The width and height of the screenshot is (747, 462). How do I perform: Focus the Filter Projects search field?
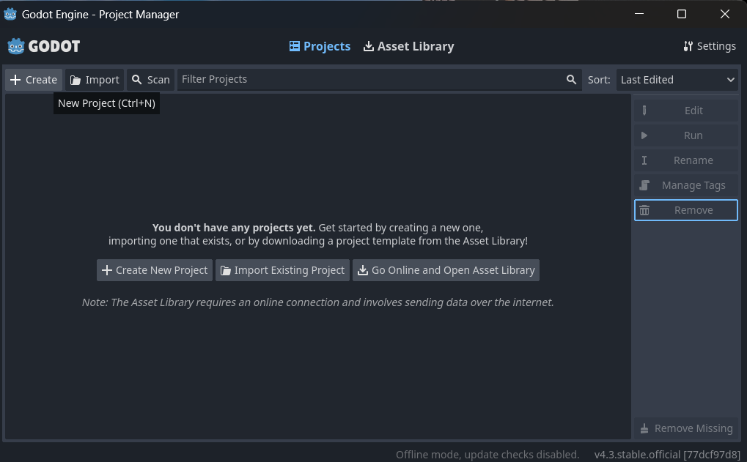tap(379, 80)
